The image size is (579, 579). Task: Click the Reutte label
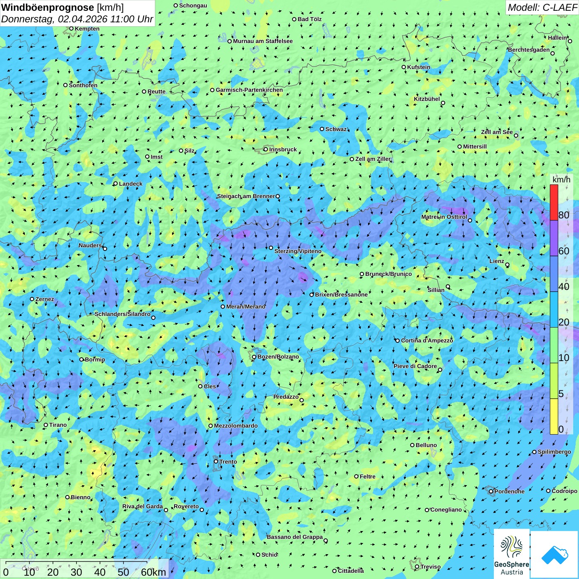(156, 91)
